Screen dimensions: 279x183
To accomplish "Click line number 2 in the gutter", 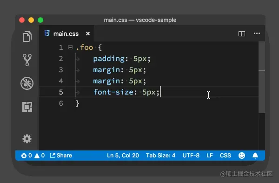I will pos(61,59).
